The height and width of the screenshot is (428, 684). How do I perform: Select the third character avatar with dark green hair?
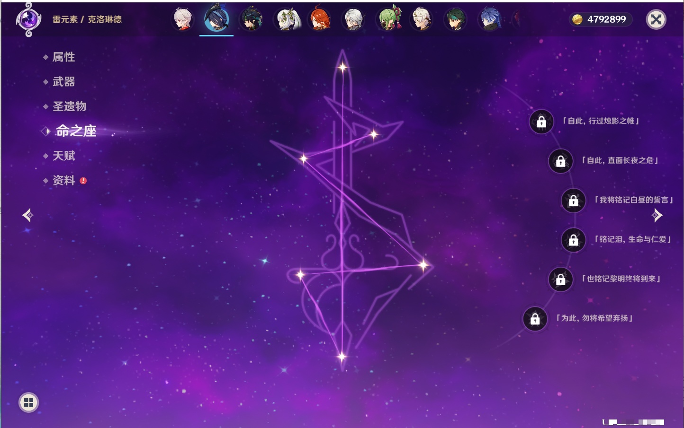251,19
